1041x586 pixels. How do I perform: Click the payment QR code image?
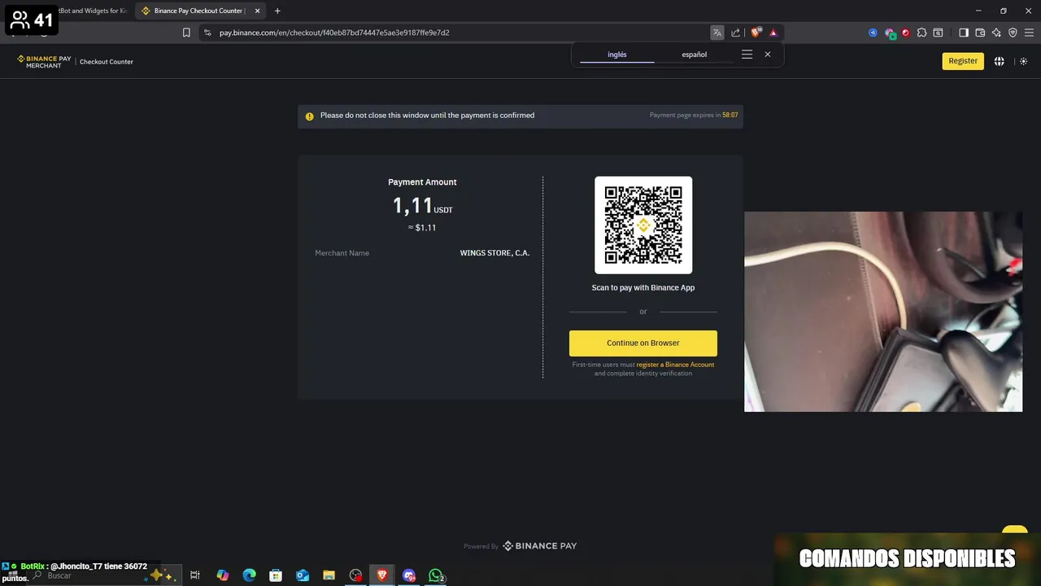(643, 225)
